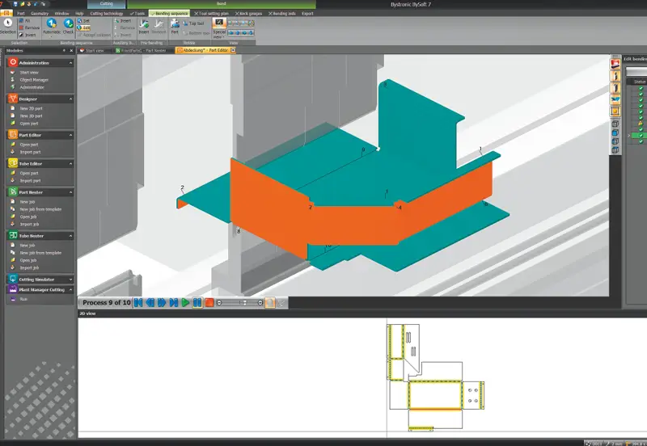
Task: Click the Special view icon
Action: coord(218,24)
